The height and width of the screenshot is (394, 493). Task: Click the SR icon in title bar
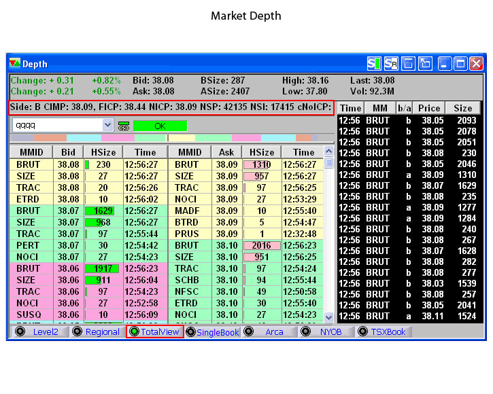[390, 64]
